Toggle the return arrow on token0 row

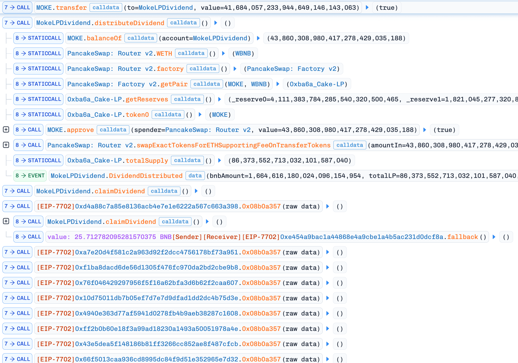(200, 114)
